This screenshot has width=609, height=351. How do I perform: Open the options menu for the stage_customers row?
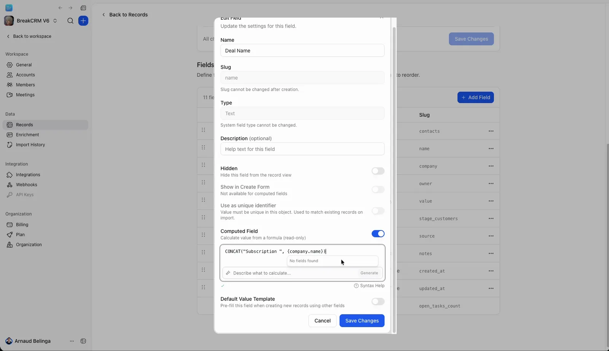[x=491, y=218]
